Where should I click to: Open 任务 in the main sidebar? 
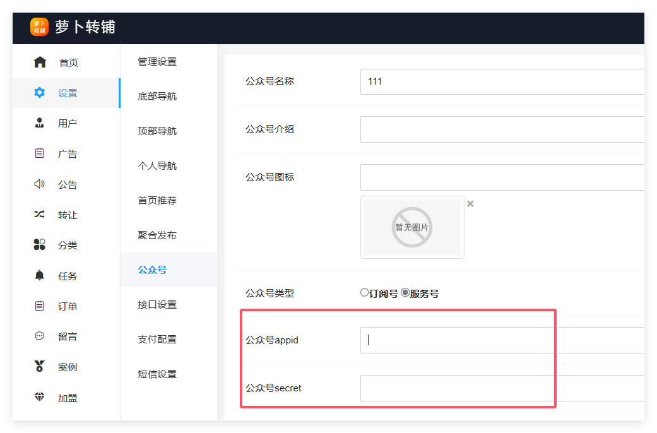click(66, 276)
